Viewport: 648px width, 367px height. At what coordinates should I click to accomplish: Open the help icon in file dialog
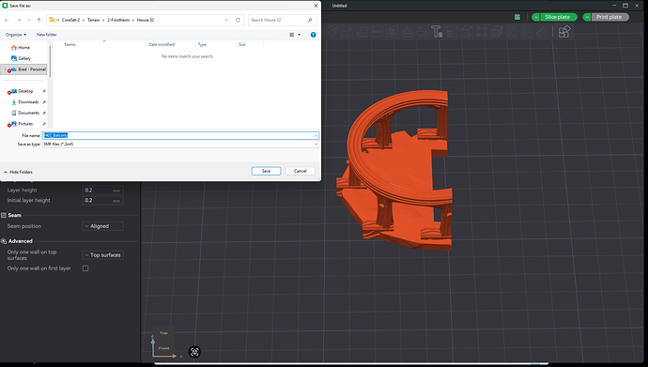tap(314, 35)
